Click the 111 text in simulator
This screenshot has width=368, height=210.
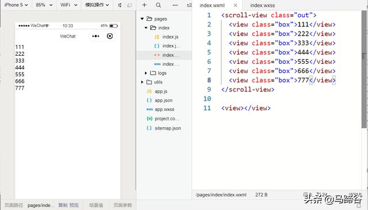coord(20,47)
